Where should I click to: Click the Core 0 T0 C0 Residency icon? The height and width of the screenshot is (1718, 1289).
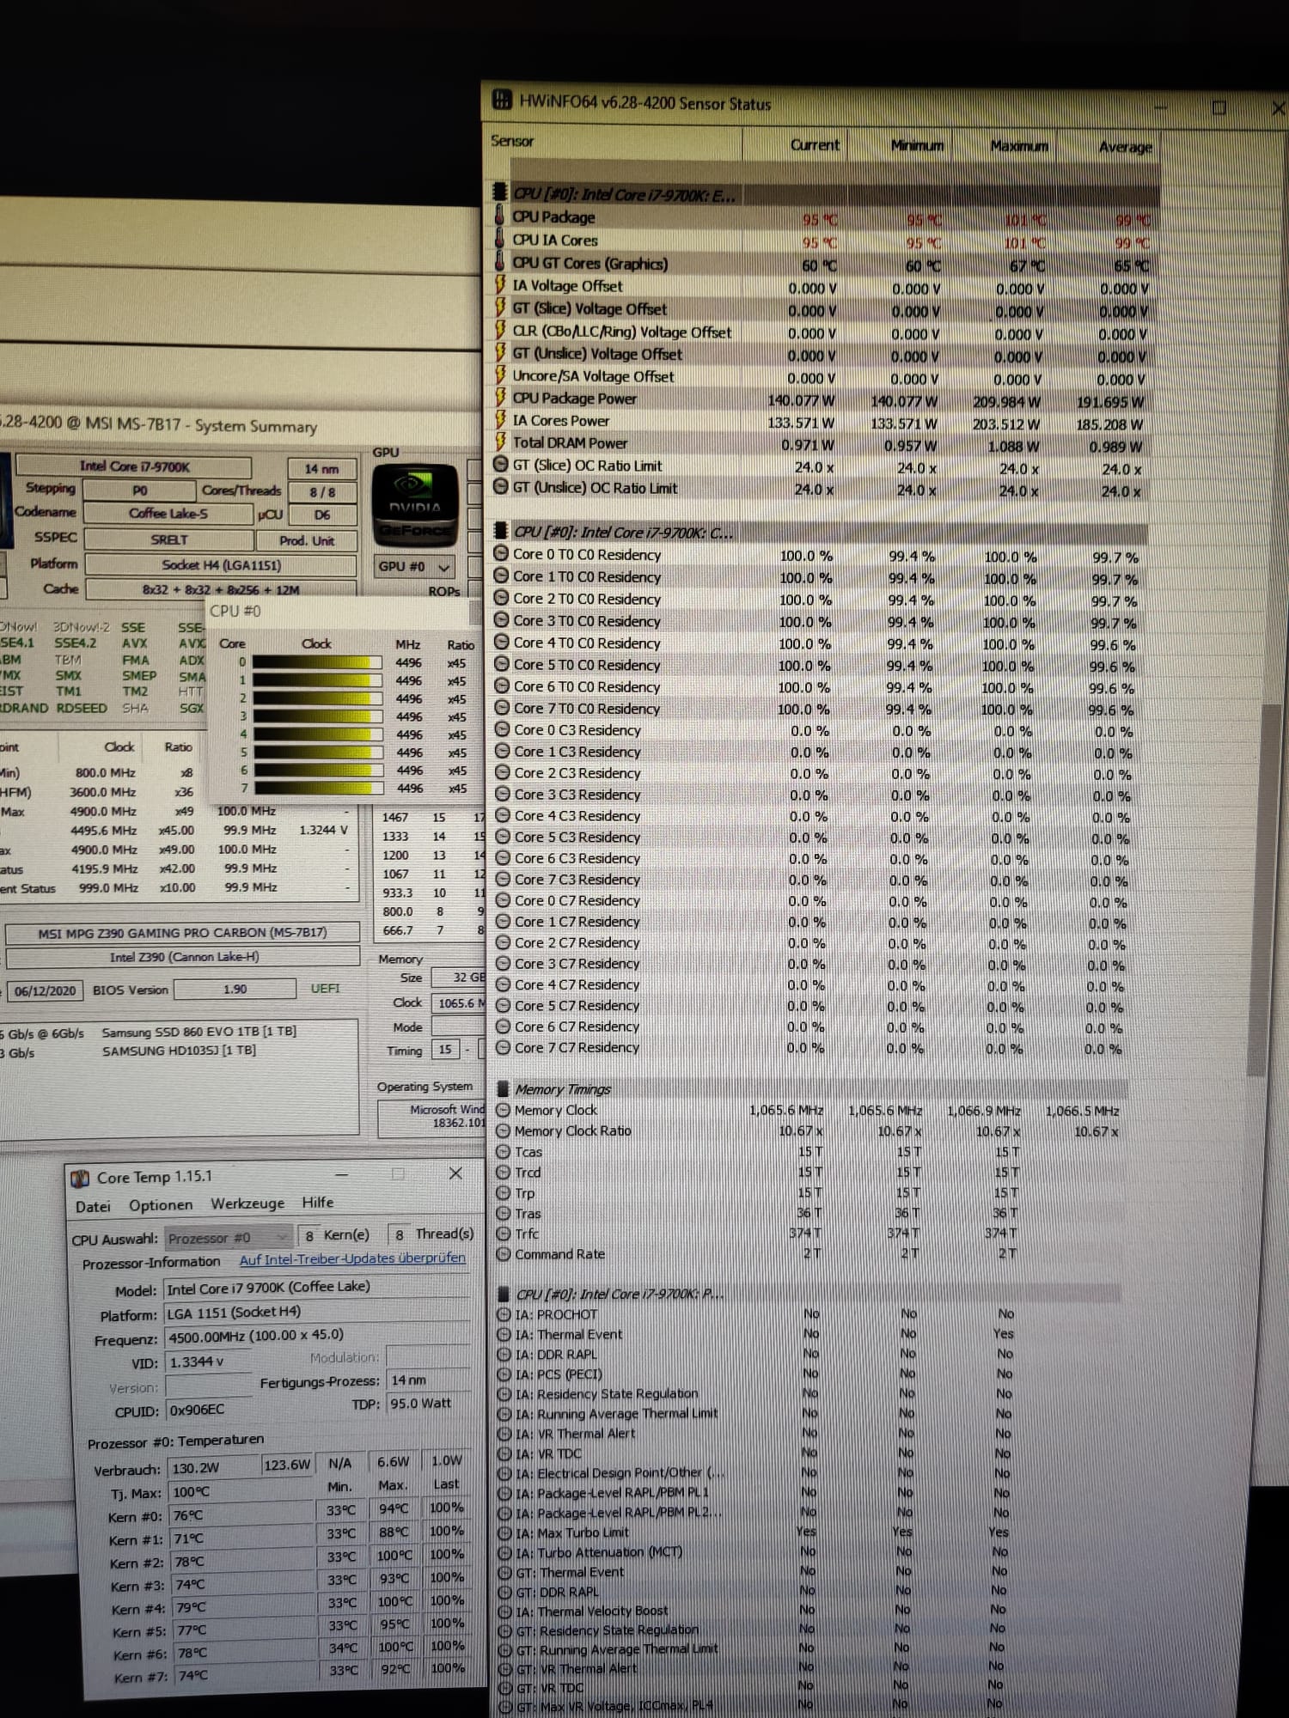click(x=502, y=554)
